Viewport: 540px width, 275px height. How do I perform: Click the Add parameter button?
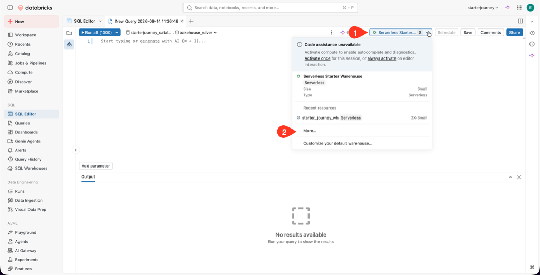coord(96,166)
